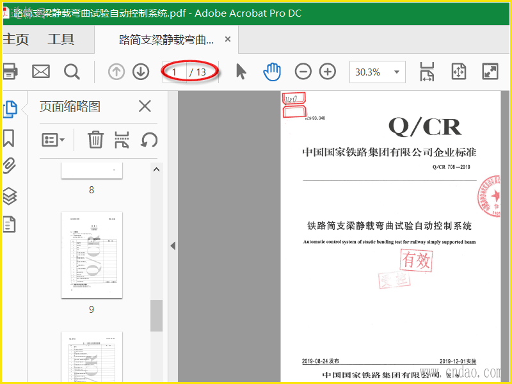Close the 页面缩略图 panel
This screenshot has width=512, height=384.
[145, 106]
